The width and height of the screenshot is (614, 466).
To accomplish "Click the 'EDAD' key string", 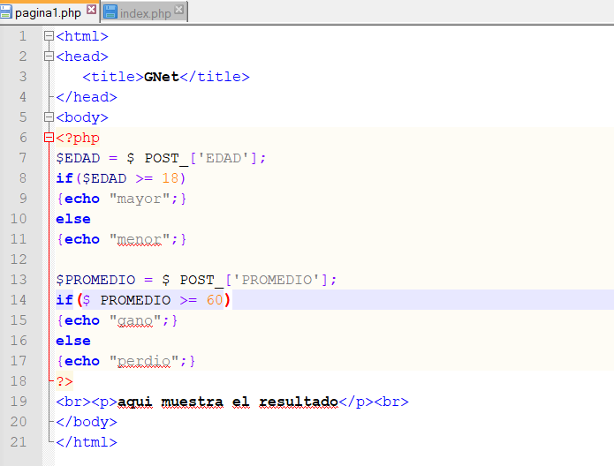I will (224, 158).
